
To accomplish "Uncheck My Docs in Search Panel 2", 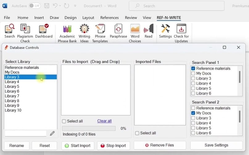I will (x=193, y=113).
